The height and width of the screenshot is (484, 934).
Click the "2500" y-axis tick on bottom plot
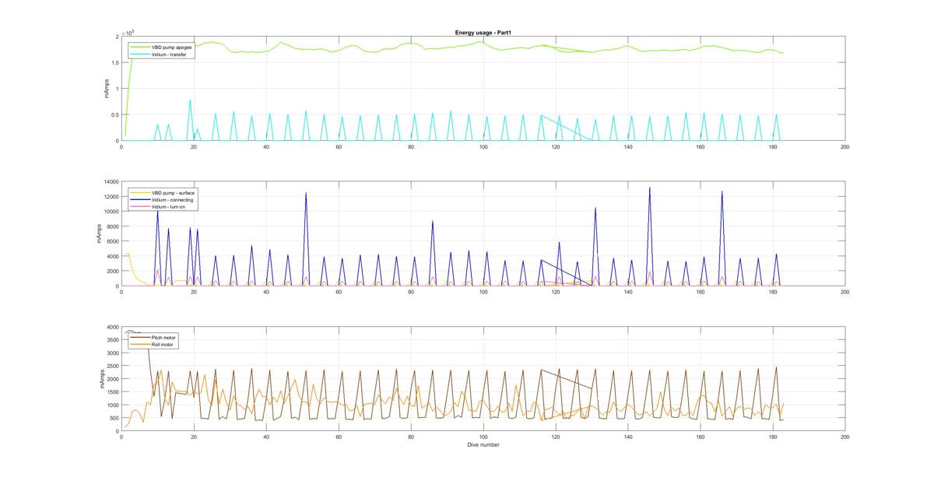[x=112, y=367]
